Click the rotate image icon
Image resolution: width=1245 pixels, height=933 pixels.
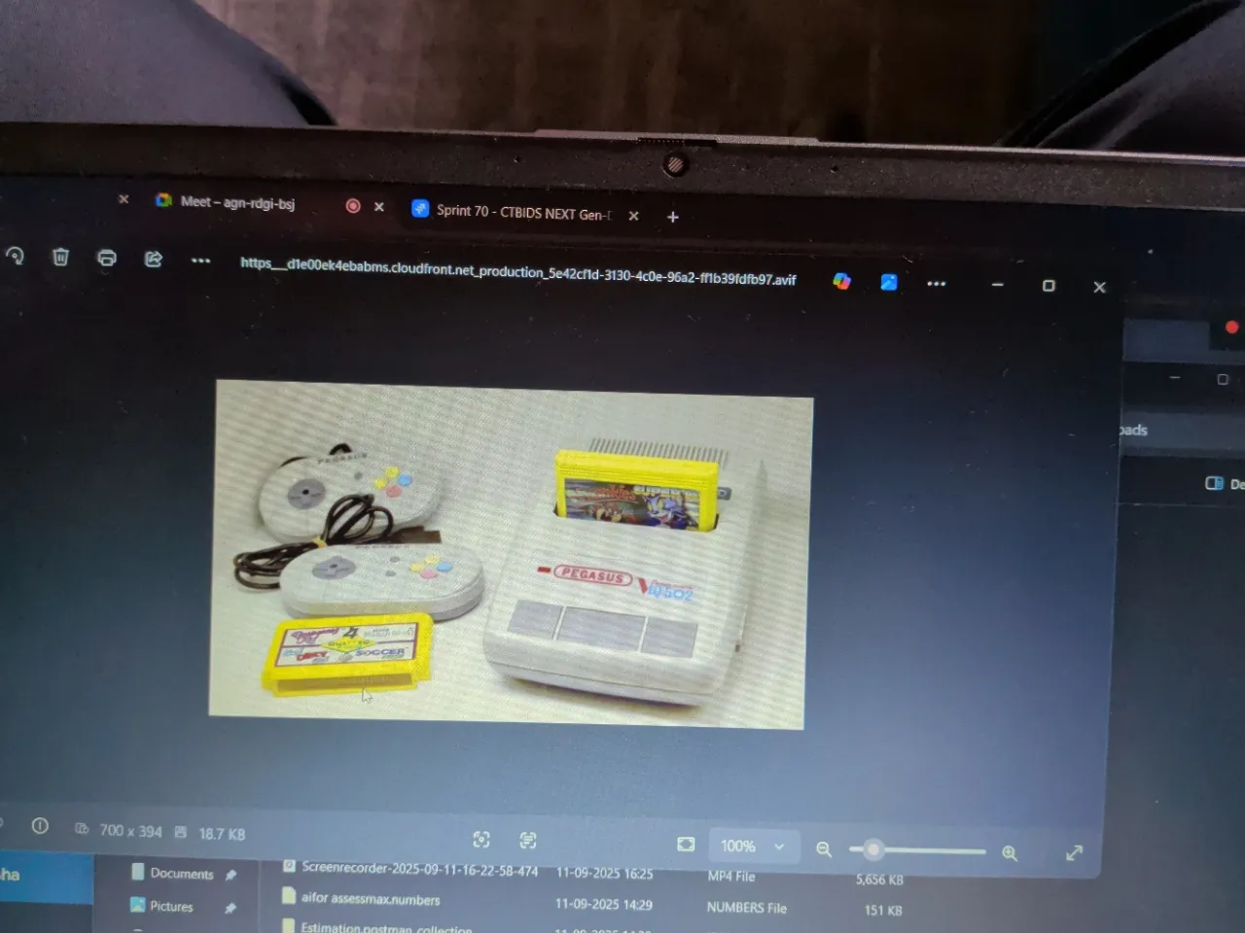point(15,256)
